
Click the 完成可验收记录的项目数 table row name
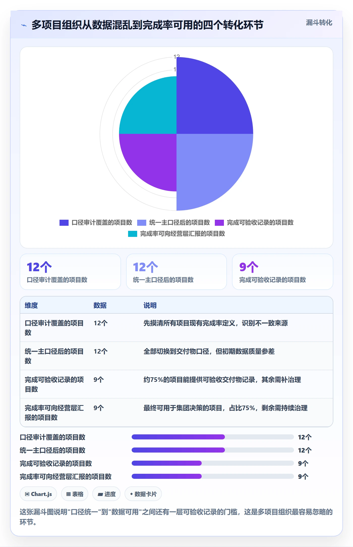54,384
